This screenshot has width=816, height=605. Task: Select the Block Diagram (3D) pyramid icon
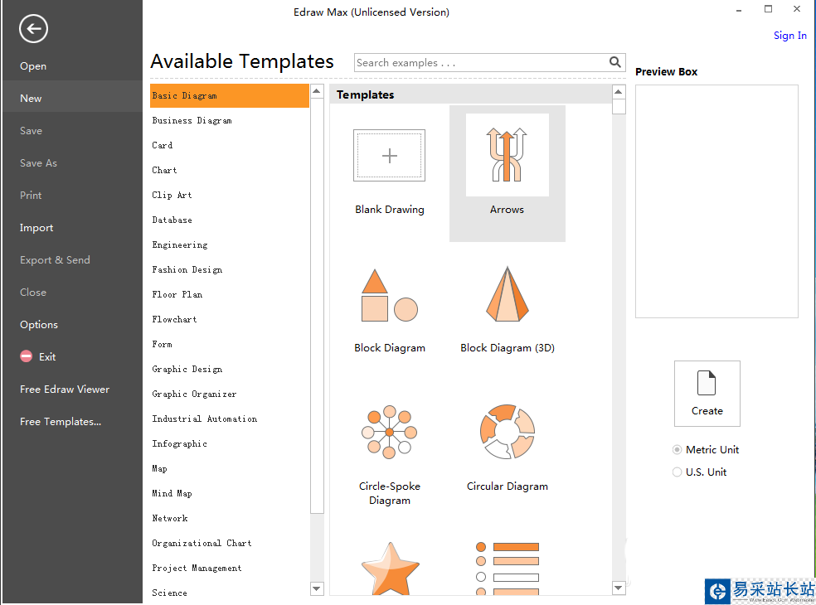tap(508, 294)
